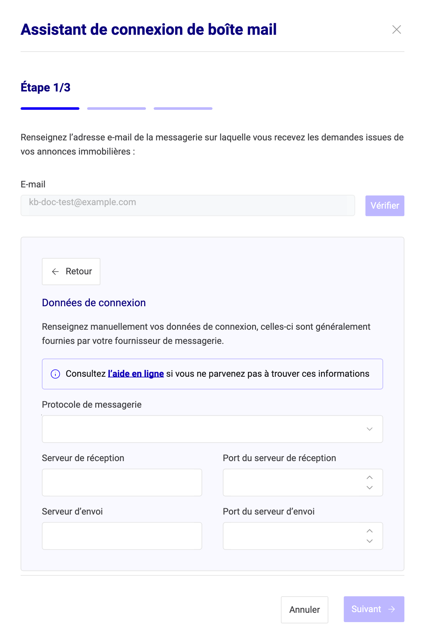
Task: Open the Protocole de messagerie select box
Action: [x=212, y=429]
